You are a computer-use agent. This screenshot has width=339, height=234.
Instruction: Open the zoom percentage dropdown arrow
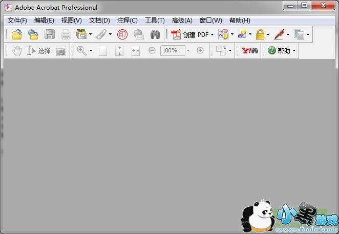(188, 50)
